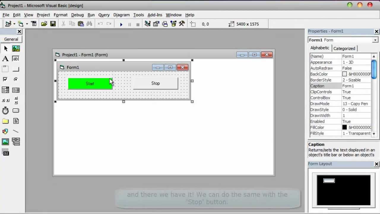380x214 pixels.
Task: Select the FileListBox control tool
Action: pos(16,121)
